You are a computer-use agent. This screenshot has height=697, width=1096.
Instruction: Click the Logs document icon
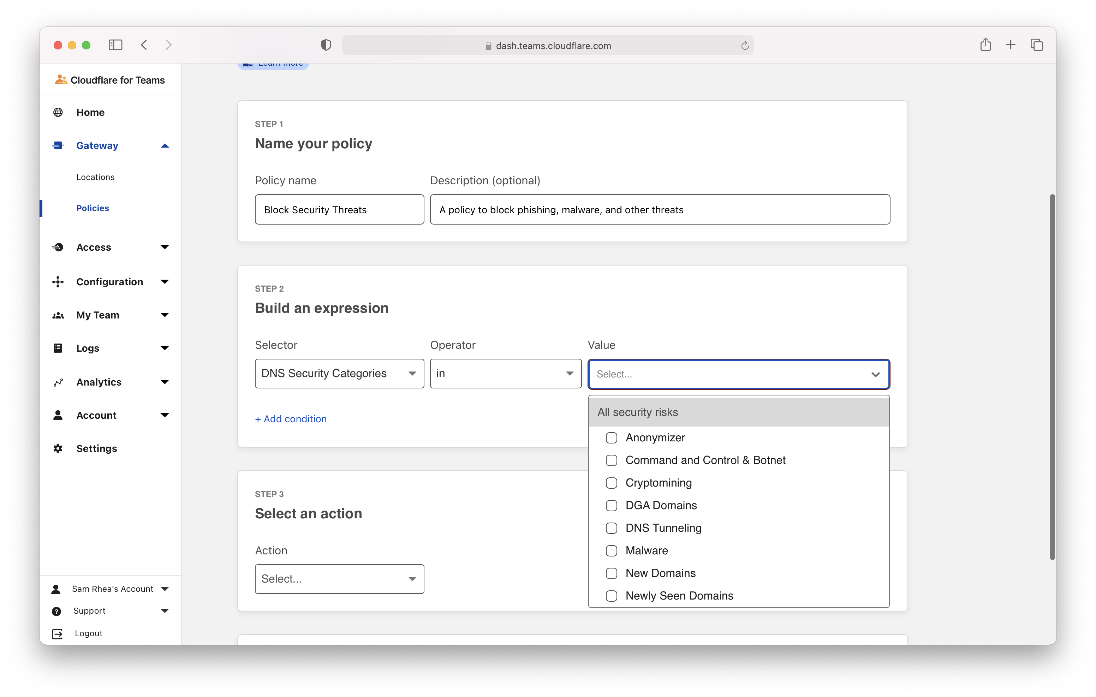[x=58, y=348]
